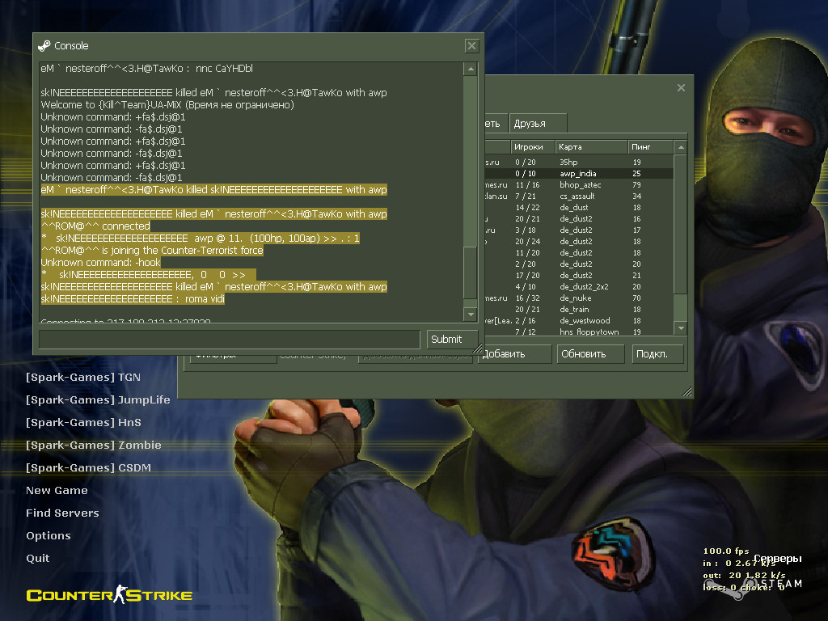This screenshot has height=621, width=828.
Task: Sort servers by Карта column
Action: tap(591, 147)
